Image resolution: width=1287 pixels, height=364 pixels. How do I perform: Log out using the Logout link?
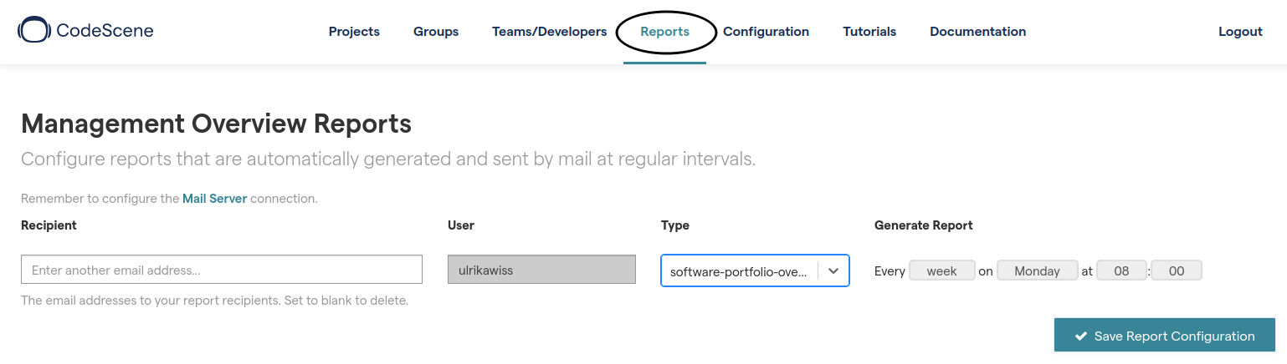click(x=1240, y=32)
